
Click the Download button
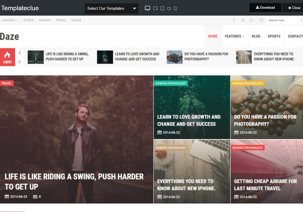[266, 8]
